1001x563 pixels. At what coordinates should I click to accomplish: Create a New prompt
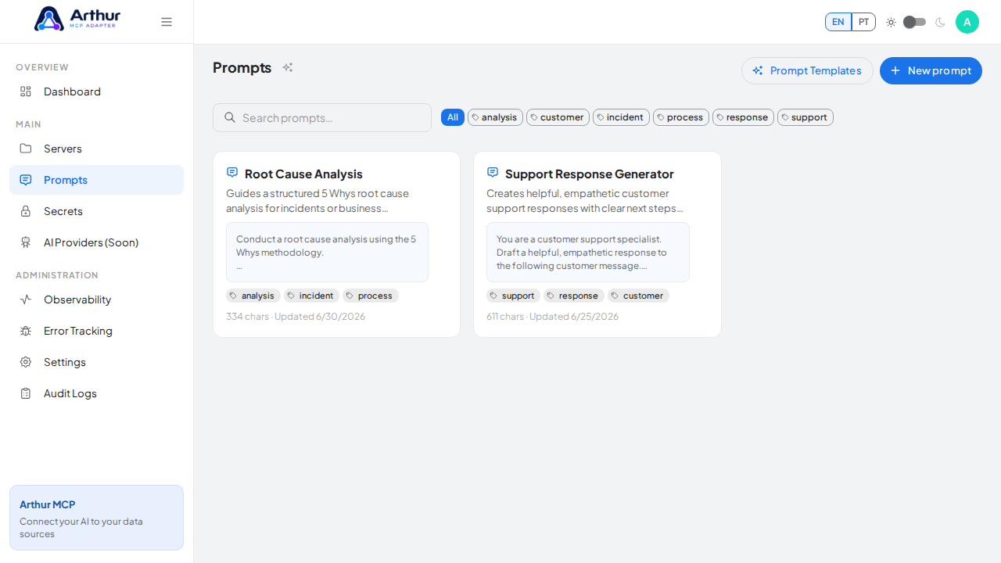931,70
